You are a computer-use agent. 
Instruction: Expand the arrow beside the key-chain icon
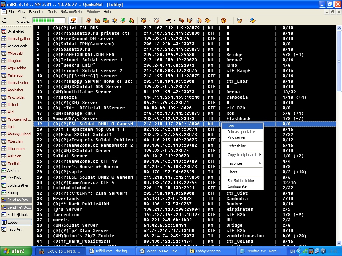(x=174, y=20)
